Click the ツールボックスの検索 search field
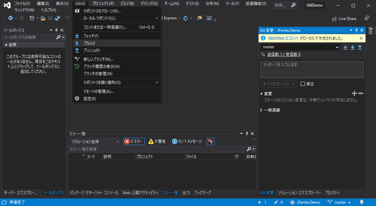The height and width of the screenshot is (206, 376). [x=29, y=37]
